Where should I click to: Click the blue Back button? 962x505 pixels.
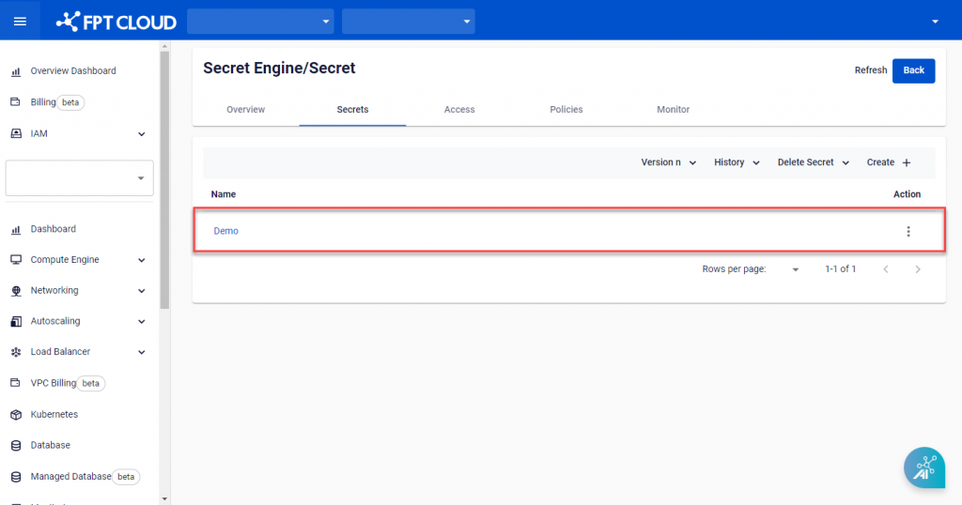(x=913, y=70)
